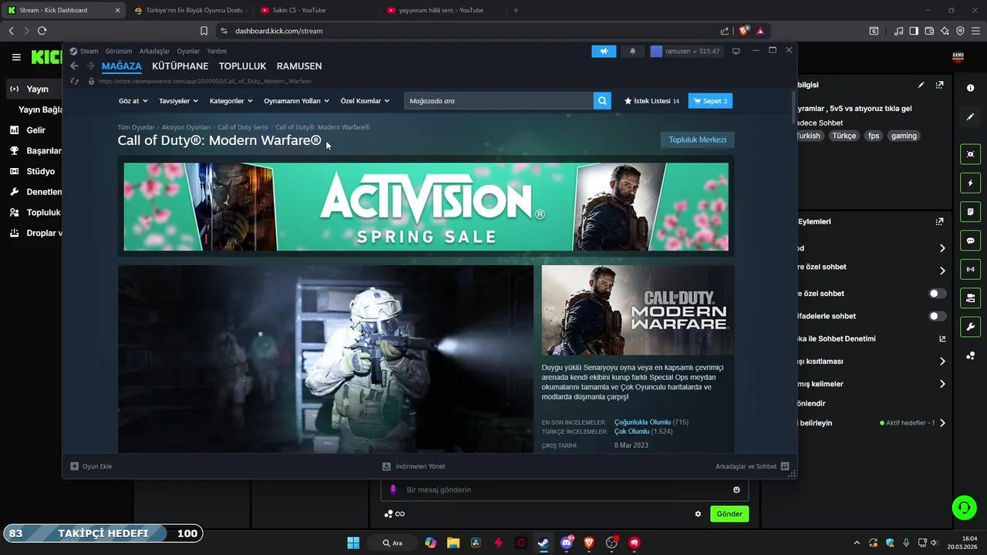Click İndirmeleri Yönet link
The width and height of the screenshot is (987, 555).
[x=414, y=466]
